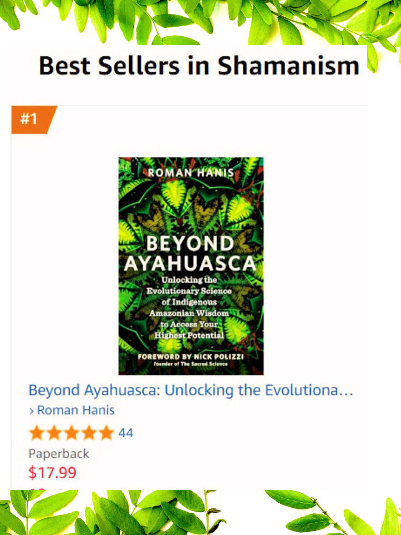
Task: Click the fifth orange rating star
Action: pyautogui.click(x=106, y=432)
